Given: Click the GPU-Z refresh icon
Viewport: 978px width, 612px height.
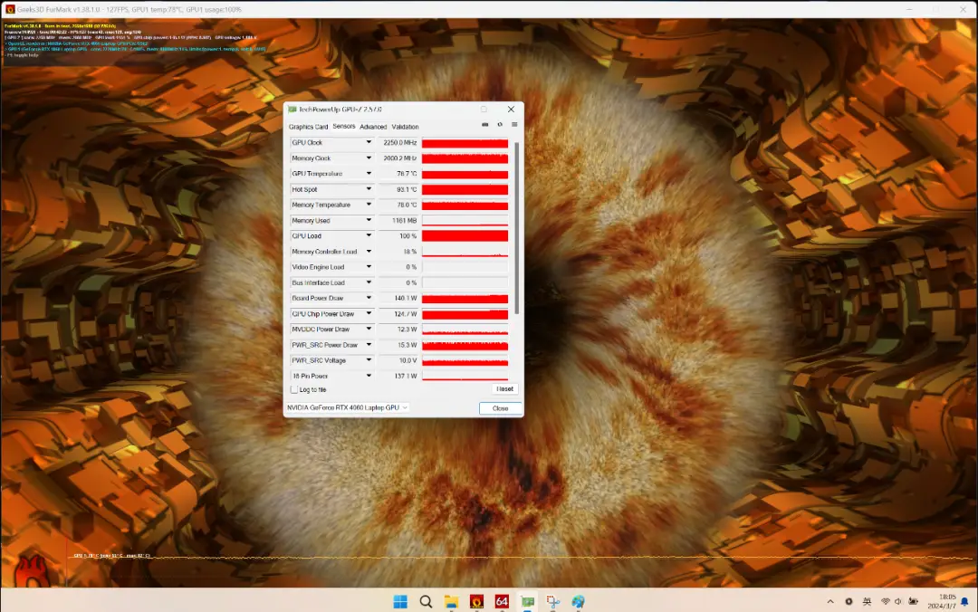Looking at the screenshot, I should pyautogui.click(x=500, y=125).
